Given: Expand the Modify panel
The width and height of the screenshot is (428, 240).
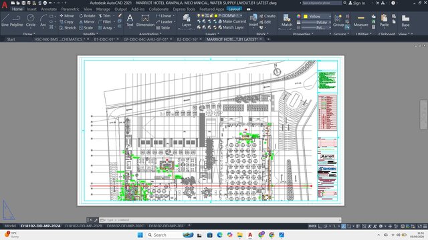Looking at the screenshot, I should [x=91, y=34].
